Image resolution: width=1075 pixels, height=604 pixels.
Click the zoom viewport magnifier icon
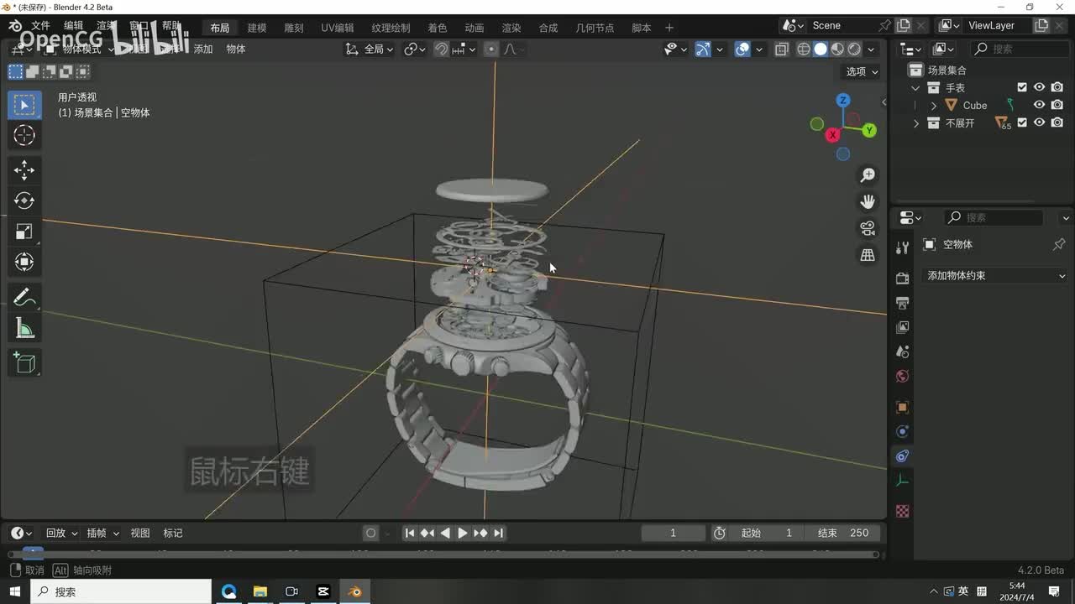pos(868,174)
